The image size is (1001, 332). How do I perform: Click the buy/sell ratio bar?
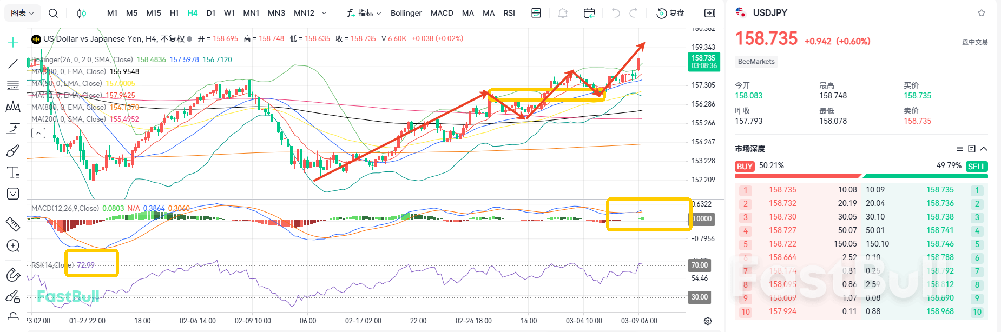pos(861,176)
